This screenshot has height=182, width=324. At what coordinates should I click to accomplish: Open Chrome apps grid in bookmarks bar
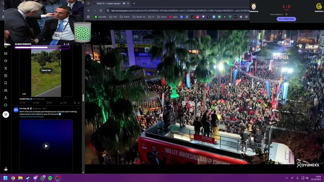(88, 17)
